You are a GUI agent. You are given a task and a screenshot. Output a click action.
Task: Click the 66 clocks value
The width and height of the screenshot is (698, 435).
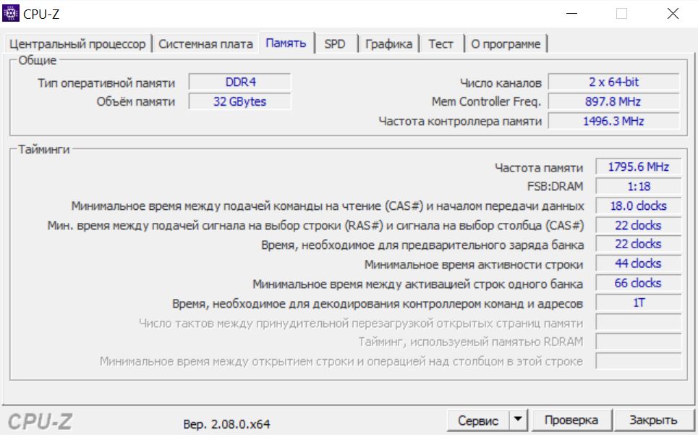639,283
